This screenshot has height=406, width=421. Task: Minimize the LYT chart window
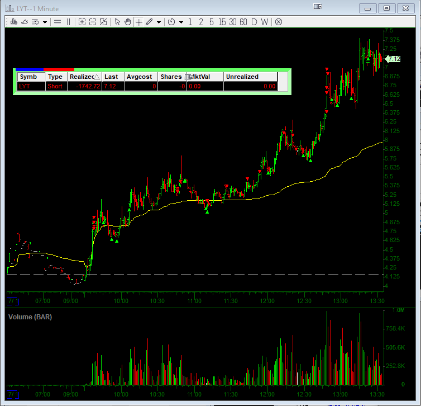pyautogui.click(x=367, y=8)
